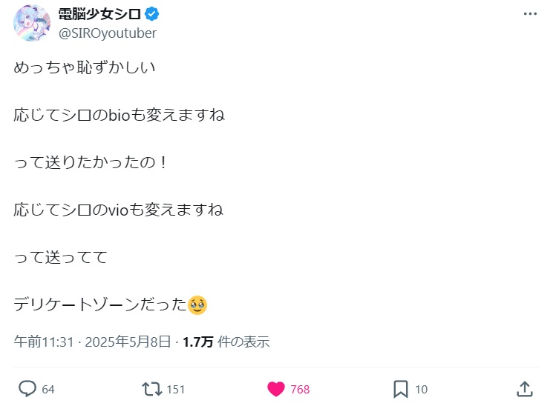Click the pleading face emoji

pos(197,305)
